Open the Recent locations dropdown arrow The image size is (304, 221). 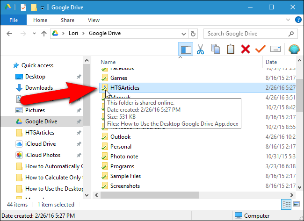click(34, 34)
